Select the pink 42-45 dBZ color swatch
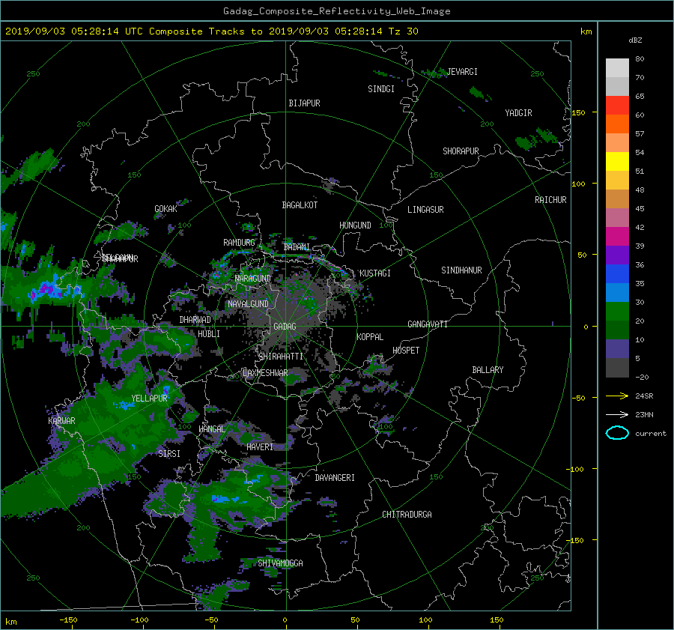 click(617, 218)
